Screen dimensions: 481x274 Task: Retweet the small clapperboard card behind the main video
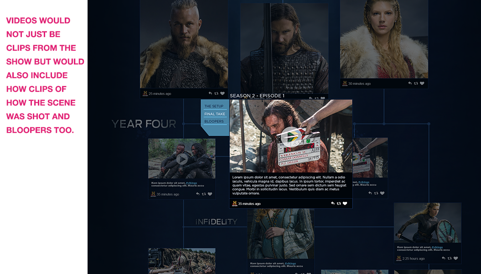[376, 193]
